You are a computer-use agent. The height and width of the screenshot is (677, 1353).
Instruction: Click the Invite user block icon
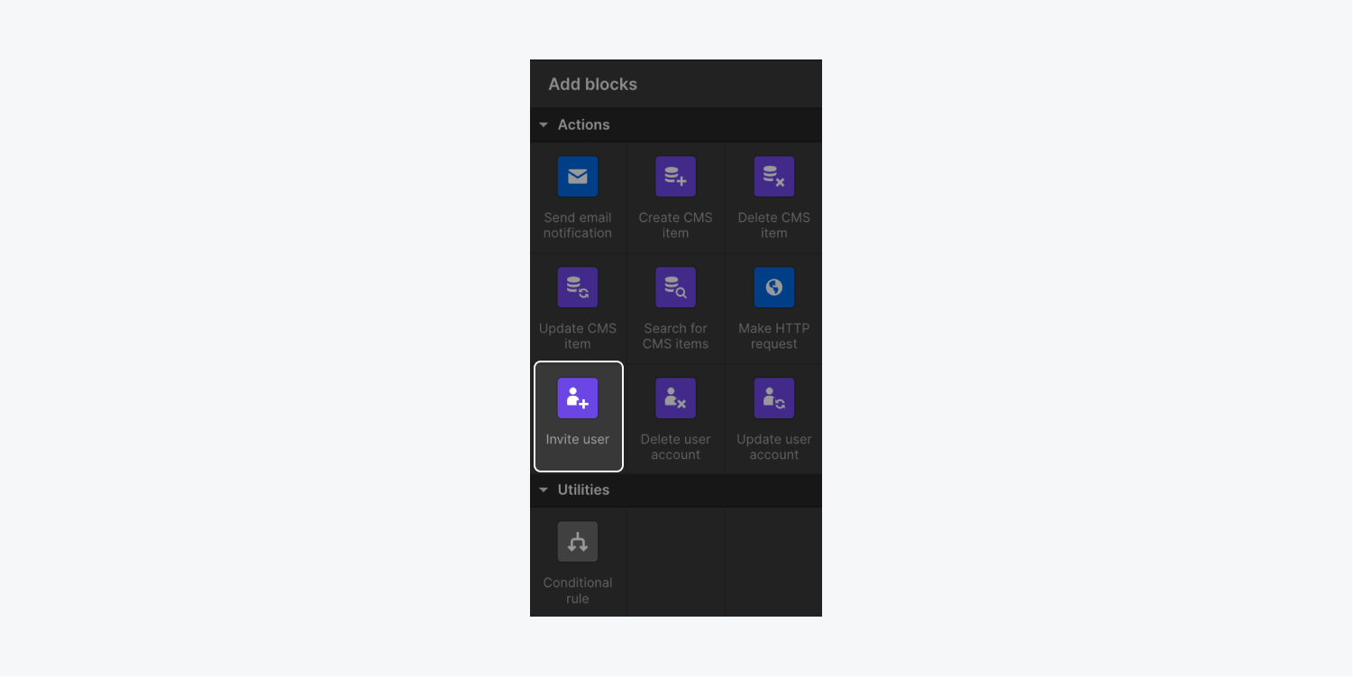(578, 398)
